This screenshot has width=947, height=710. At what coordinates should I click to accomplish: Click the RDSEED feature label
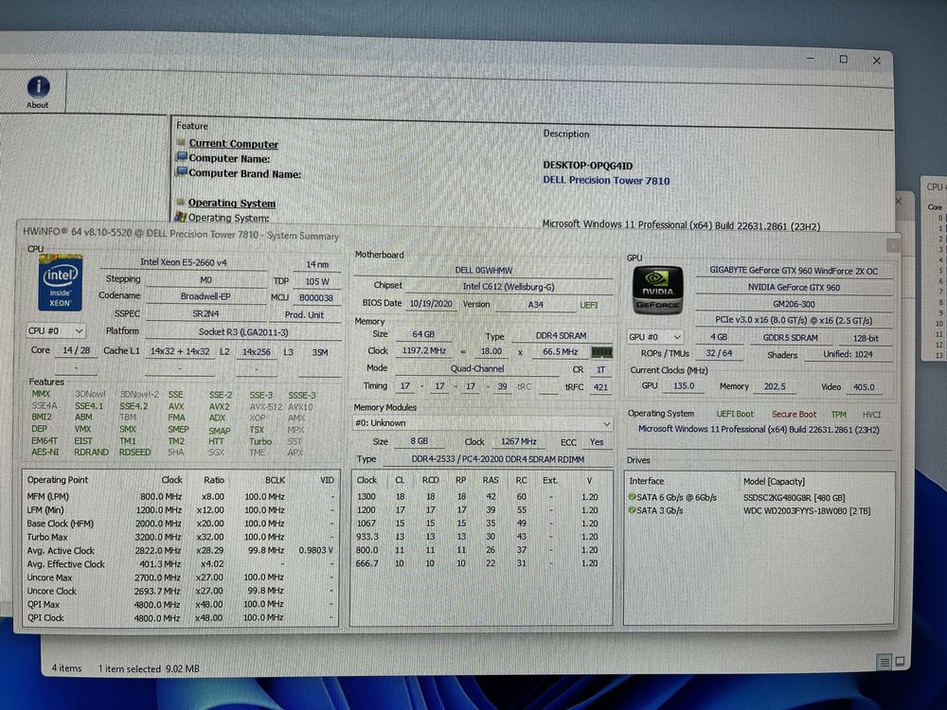134,453
